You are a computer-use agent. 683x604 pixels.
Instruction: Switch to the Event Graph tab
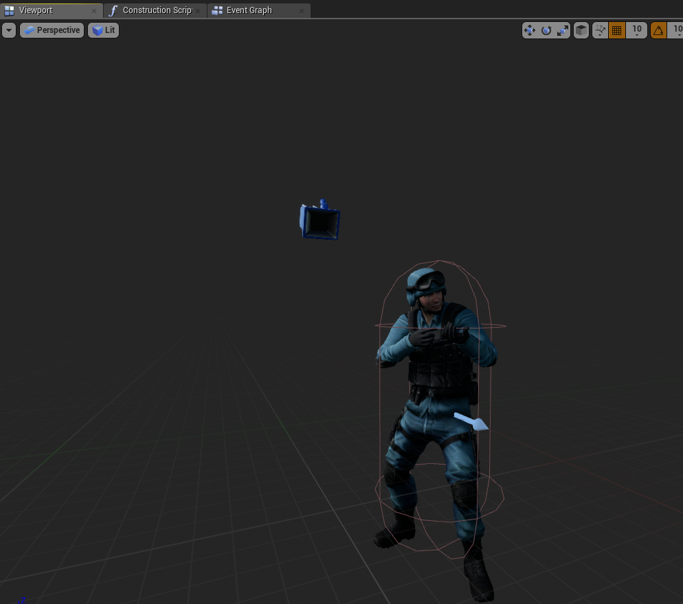coord(259,10)
